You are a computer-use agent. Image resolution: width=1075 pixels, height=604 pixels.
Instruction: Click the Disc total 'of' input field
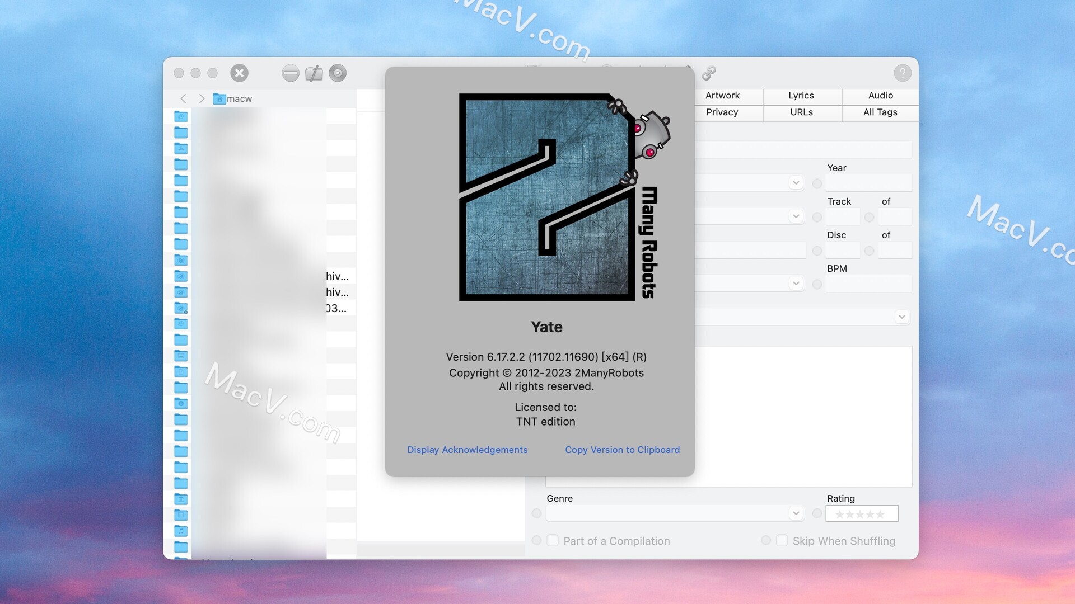pyautogui.click(x=895, y=250)
